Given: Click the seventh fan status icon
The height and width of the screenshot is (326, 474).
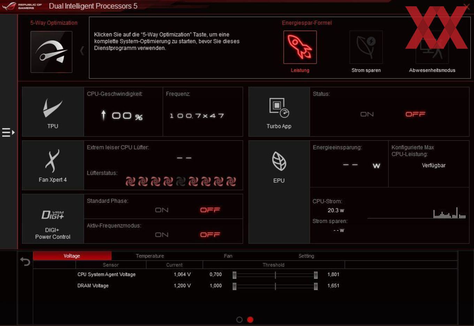Looking at the screenshot, I should [x=206, y=181].
